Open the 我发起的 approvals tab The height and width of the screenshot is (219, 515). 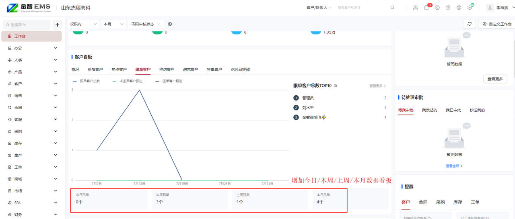click(x=429, y=110)
